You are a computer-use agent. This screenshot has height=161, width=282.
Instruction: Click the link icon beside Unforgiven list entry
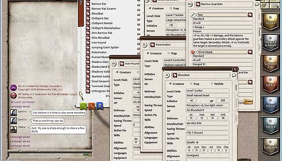(88, 91)
